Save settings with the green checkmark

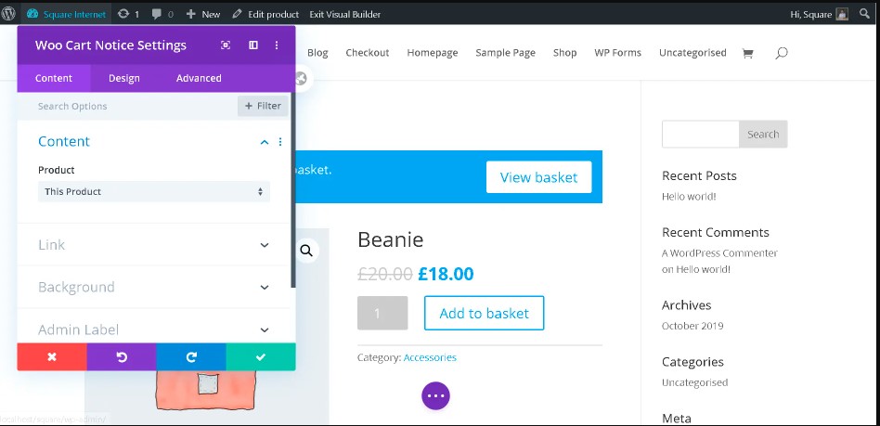(x=261, y=357)
